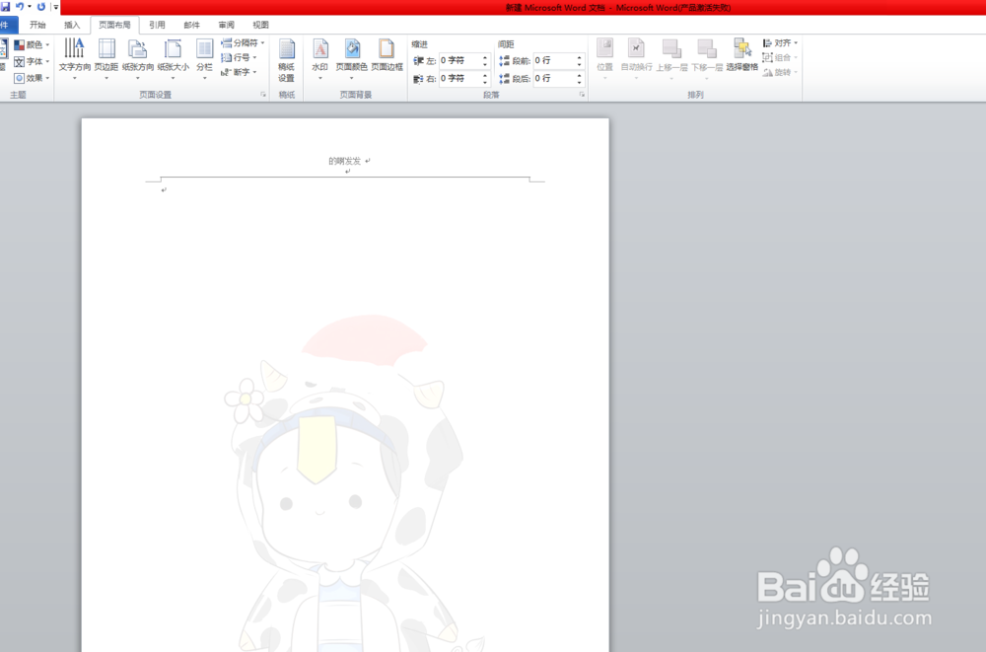
Task: Increase the left indent with up stepper
Action: (x=485, y=57)
